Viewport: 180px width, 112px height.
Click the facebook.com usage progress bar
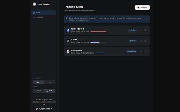click(x=99, y=32)
